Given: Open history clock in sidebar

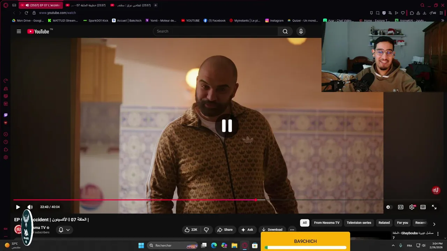Looking at the screenshot, I should (x=6, y=142).
